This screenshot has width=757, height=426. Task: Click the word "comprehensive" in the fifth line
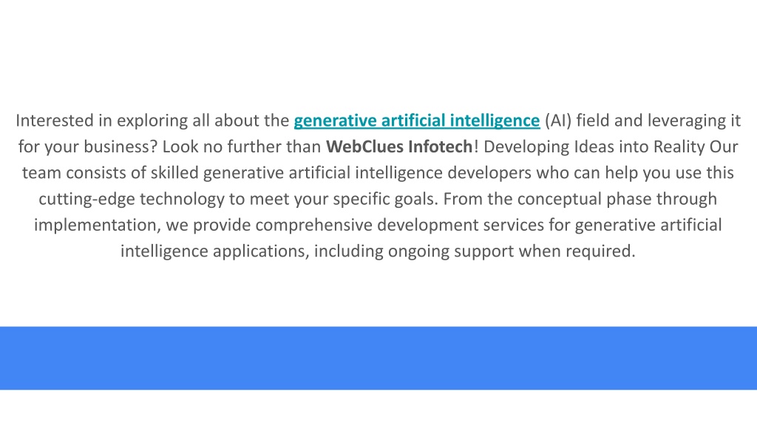point(313,225)
